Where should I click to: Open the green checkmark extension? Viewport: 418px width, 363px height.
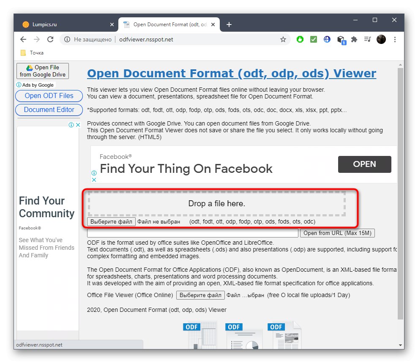314,39
